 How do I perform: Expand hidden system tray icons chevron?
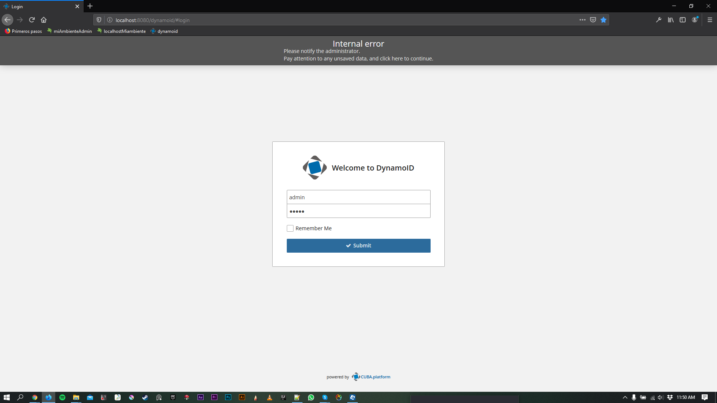tap(625, 397)
